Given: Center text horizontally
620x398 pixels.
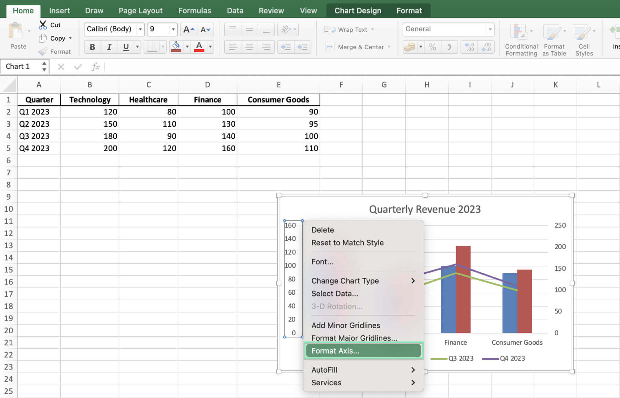Looking at the screenshot, I should pos(249,47).
